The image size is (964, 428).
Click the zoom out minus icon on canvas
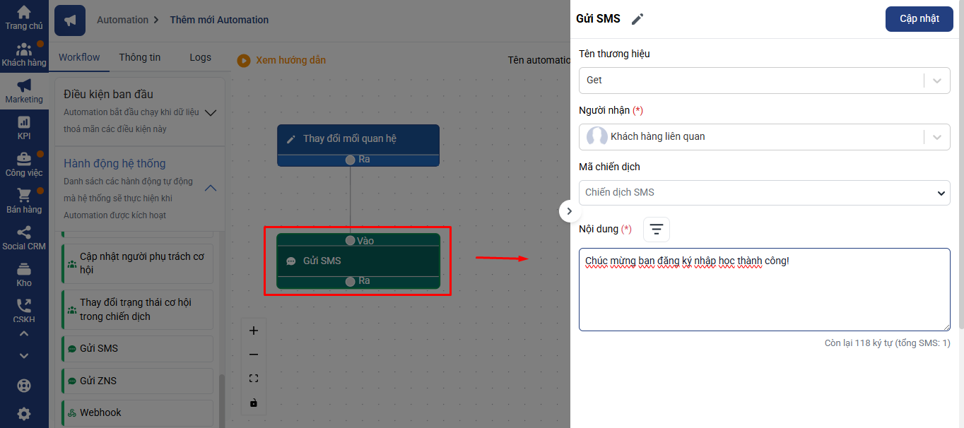click(x=254, y=355)
